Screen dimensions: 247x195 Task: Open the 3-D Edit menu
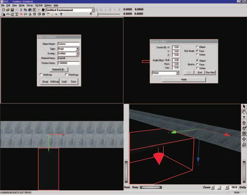[39, 5]
